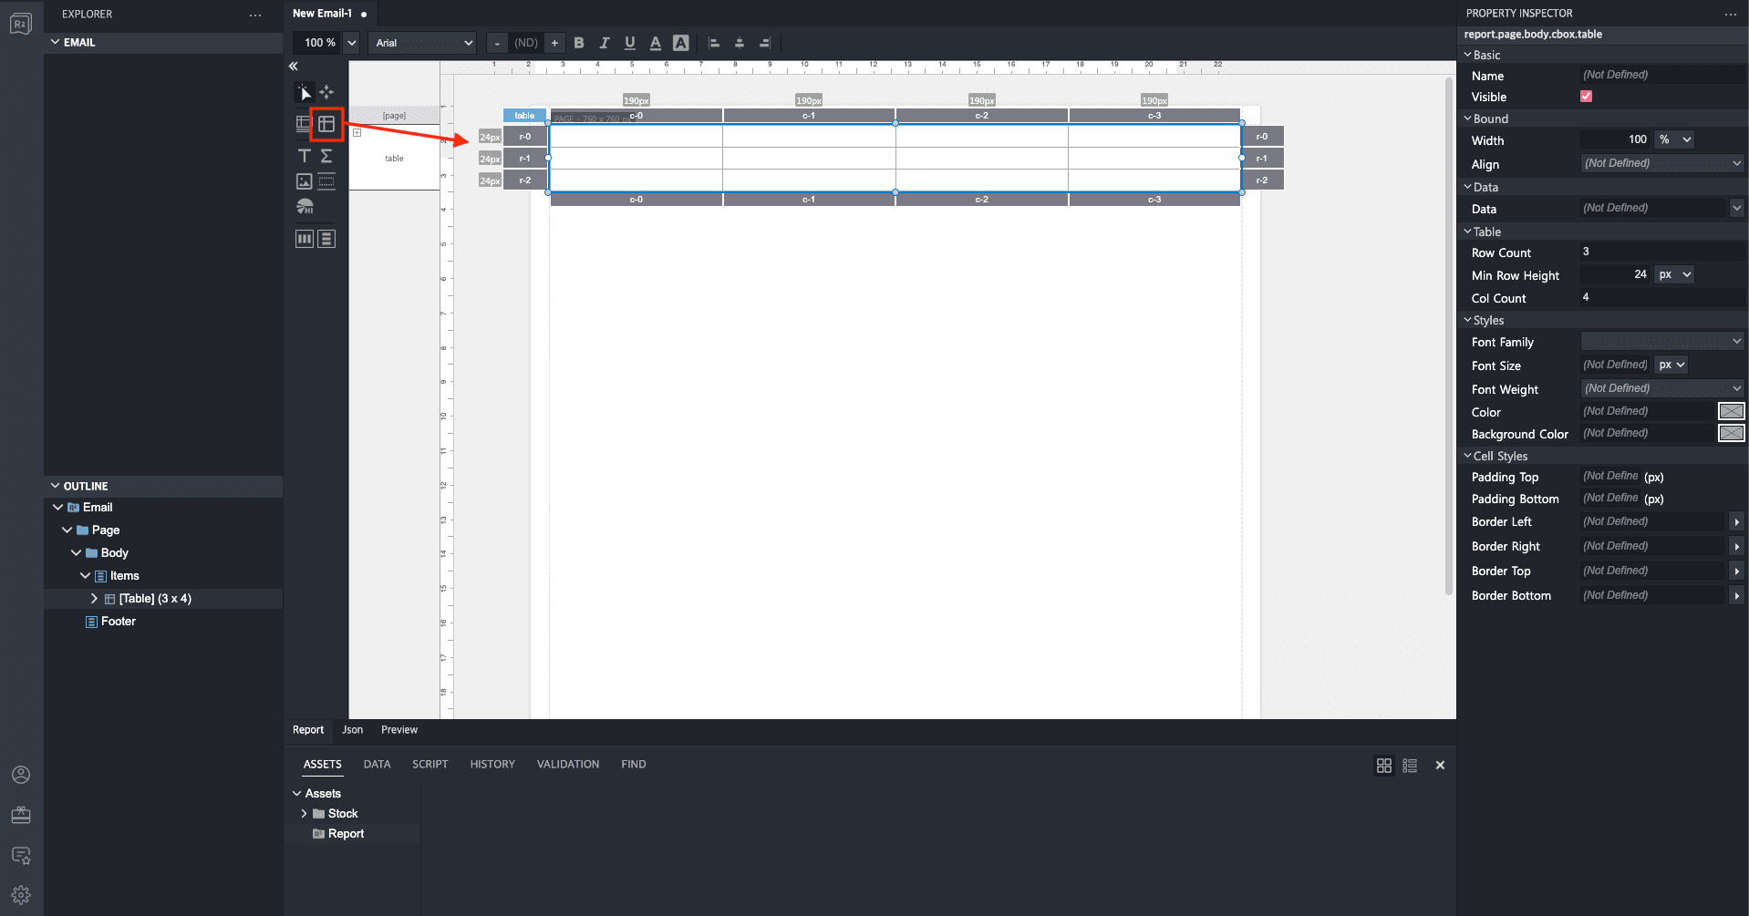Pick the table band tool icon
The image size is (1749, 916).
click(x=305, y=123)
